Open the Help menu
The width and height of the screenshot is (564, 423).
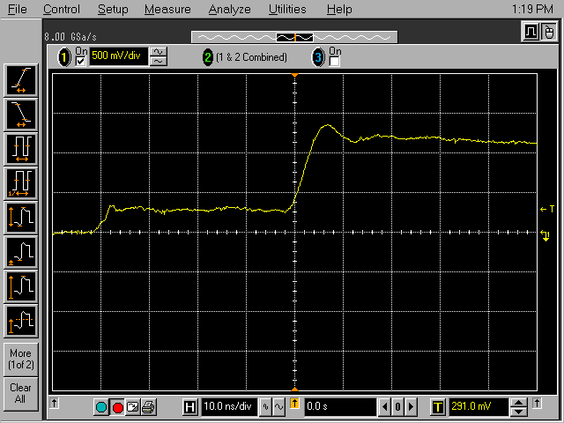(x=339, y=9)
